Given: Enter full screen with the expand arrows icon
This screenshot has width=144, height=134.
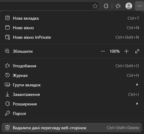Looking at the screenshot, I should 137,51.
